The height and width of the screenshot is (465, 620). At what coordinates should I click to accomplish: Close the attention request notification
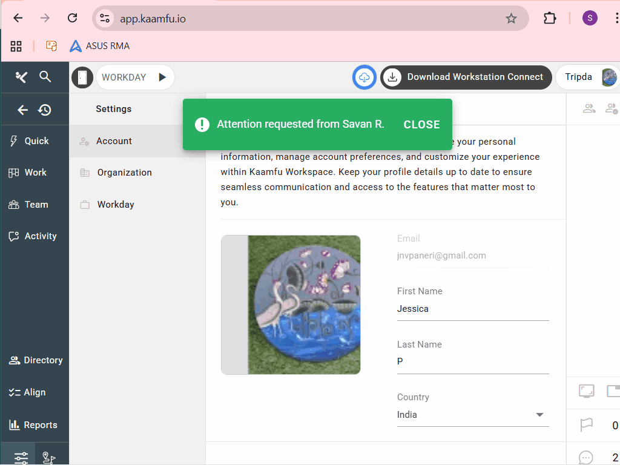(421, 124)
